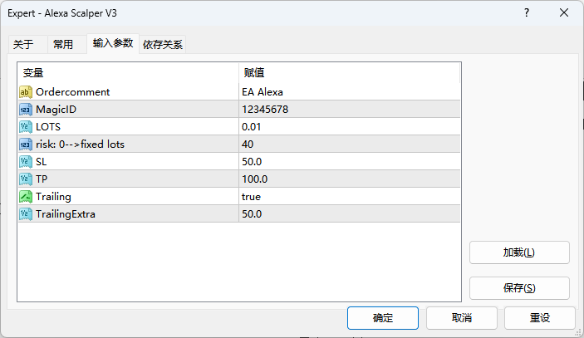The width and height of the screenshot is (584, 338).
Task: Select the icon next to TrailingExtra
Action: pyautogui.click(x=26, y=214)
